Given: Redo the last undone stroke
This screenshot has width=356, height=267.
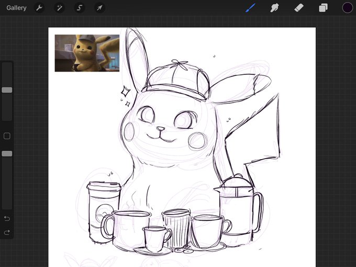Looking at the screenshot, I should click(7, 232).
